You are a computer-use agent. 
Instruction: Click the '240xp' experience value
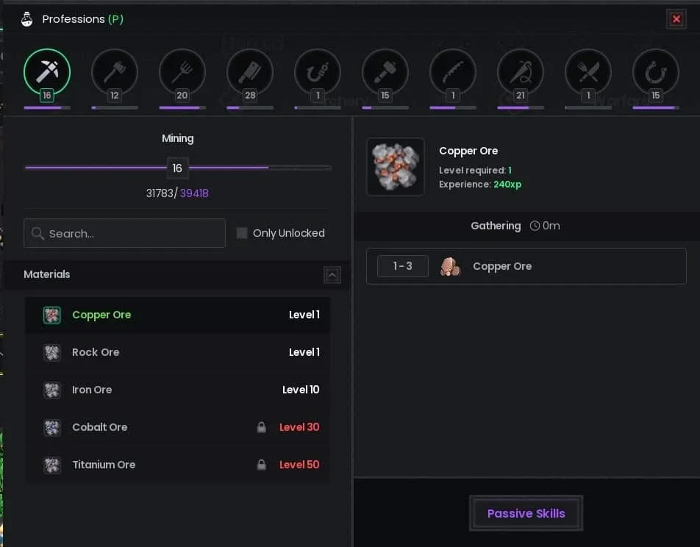(507, 185)
